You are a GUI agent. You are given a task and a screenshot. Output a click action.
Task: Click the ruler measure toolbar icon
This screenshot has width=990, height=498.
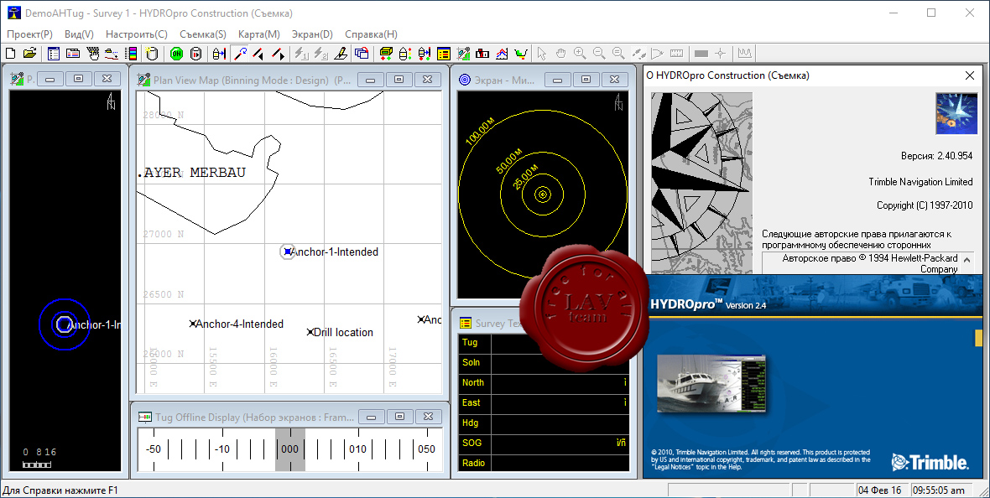[677, 54]
